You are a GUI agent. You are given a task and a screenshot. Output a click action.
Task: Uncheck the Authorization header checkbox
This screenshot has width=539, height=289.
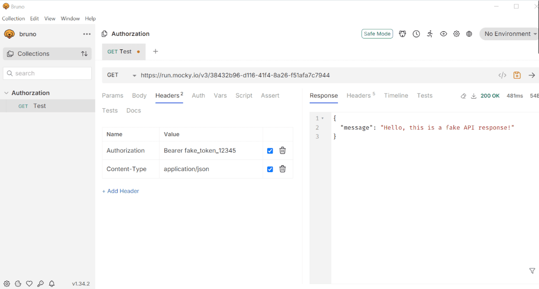pos(270,151)
